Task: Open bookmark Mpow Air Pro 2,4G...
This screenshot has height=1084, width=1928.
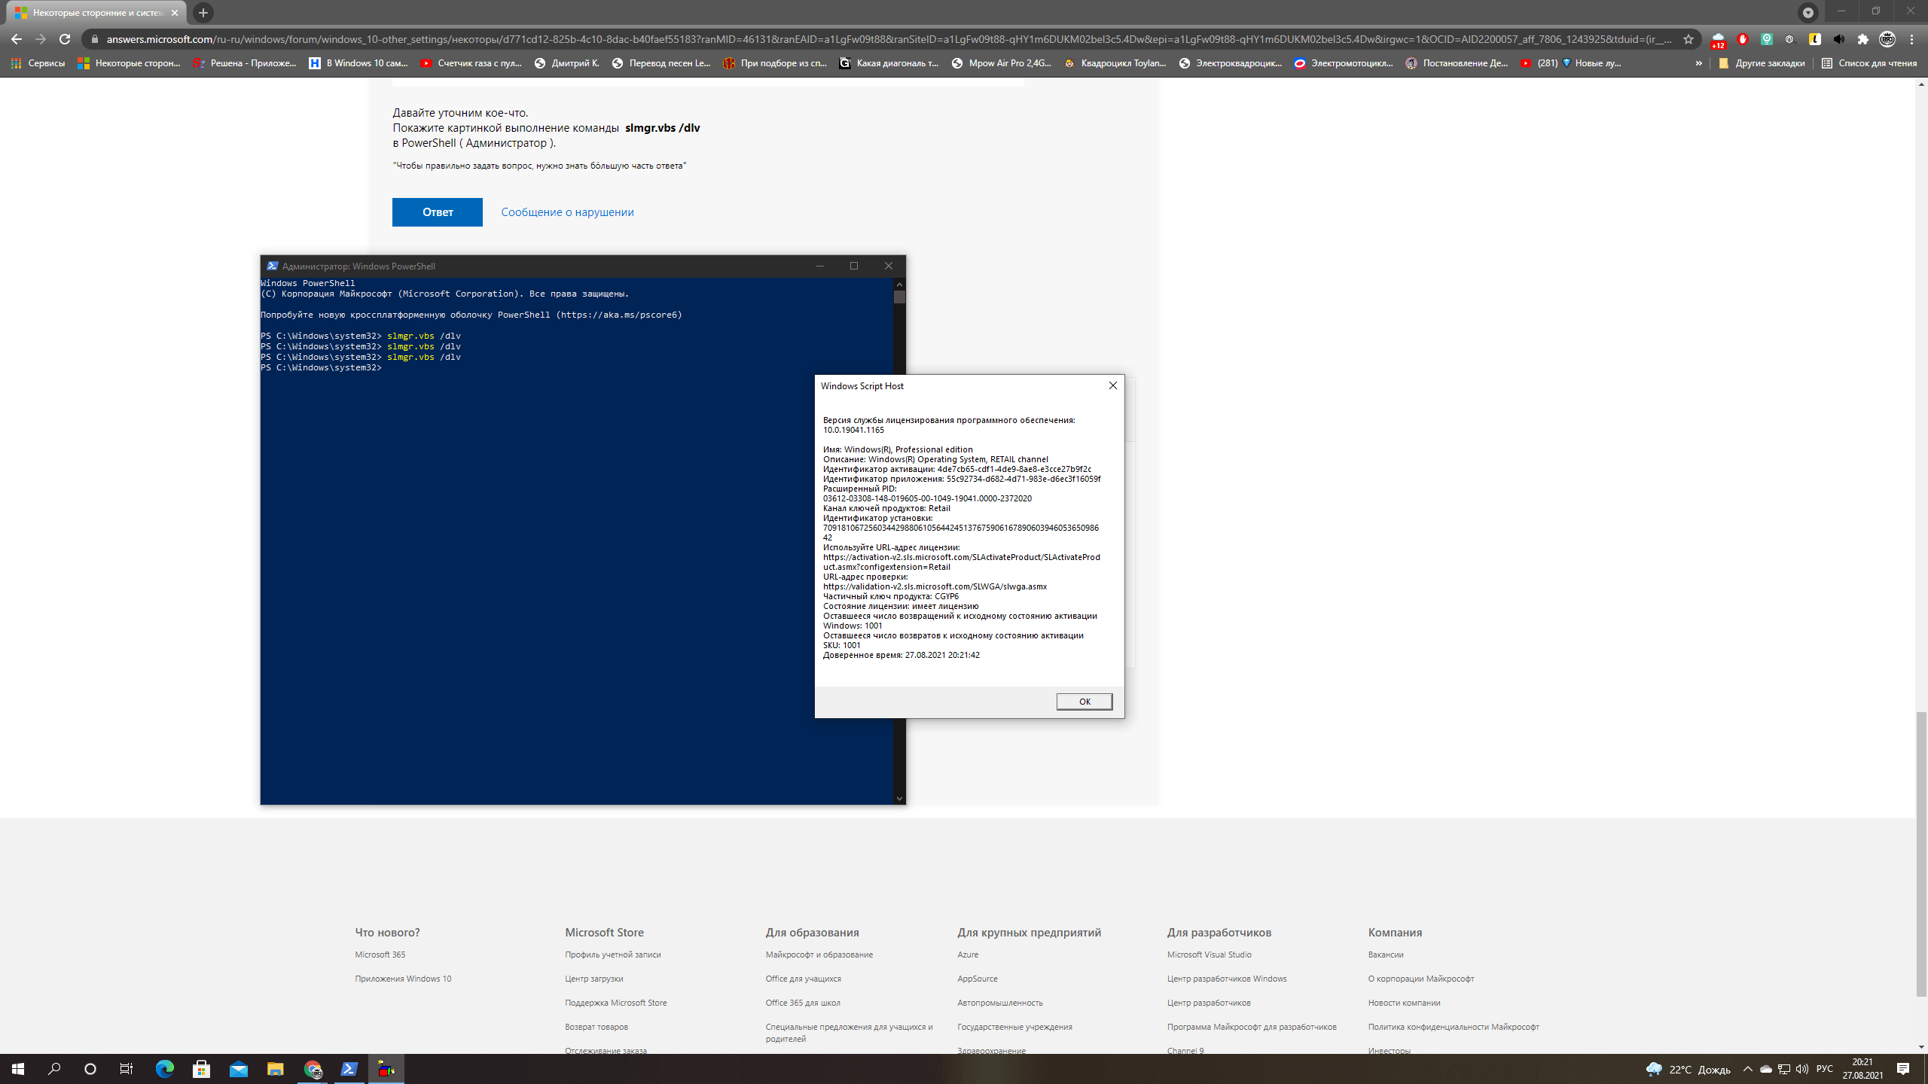Action: [1002, 63]
